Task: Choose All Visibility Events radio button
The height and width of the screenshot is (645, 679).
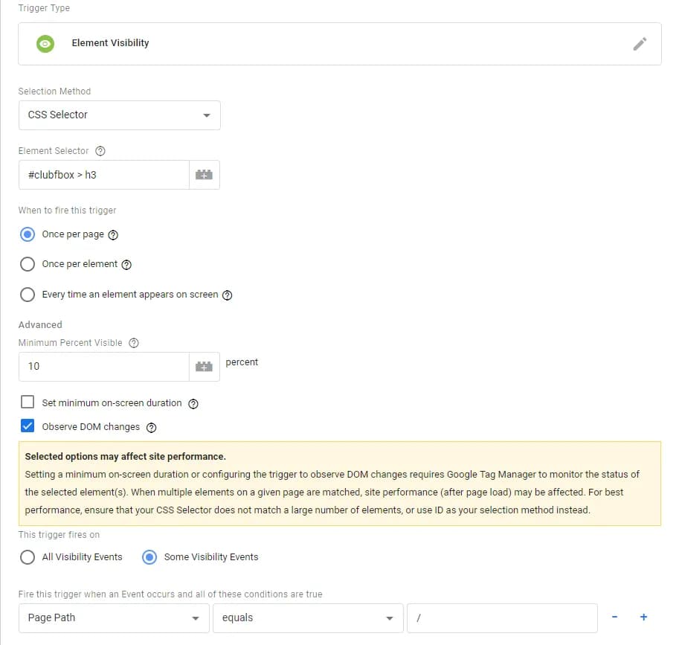Action: 28,557
